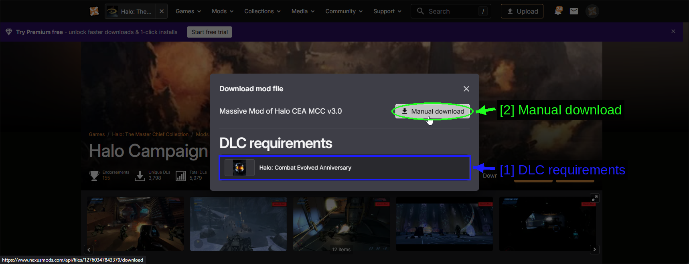Click the Endorsements trophy icon

pyautogui.click(x=94, y=176)
